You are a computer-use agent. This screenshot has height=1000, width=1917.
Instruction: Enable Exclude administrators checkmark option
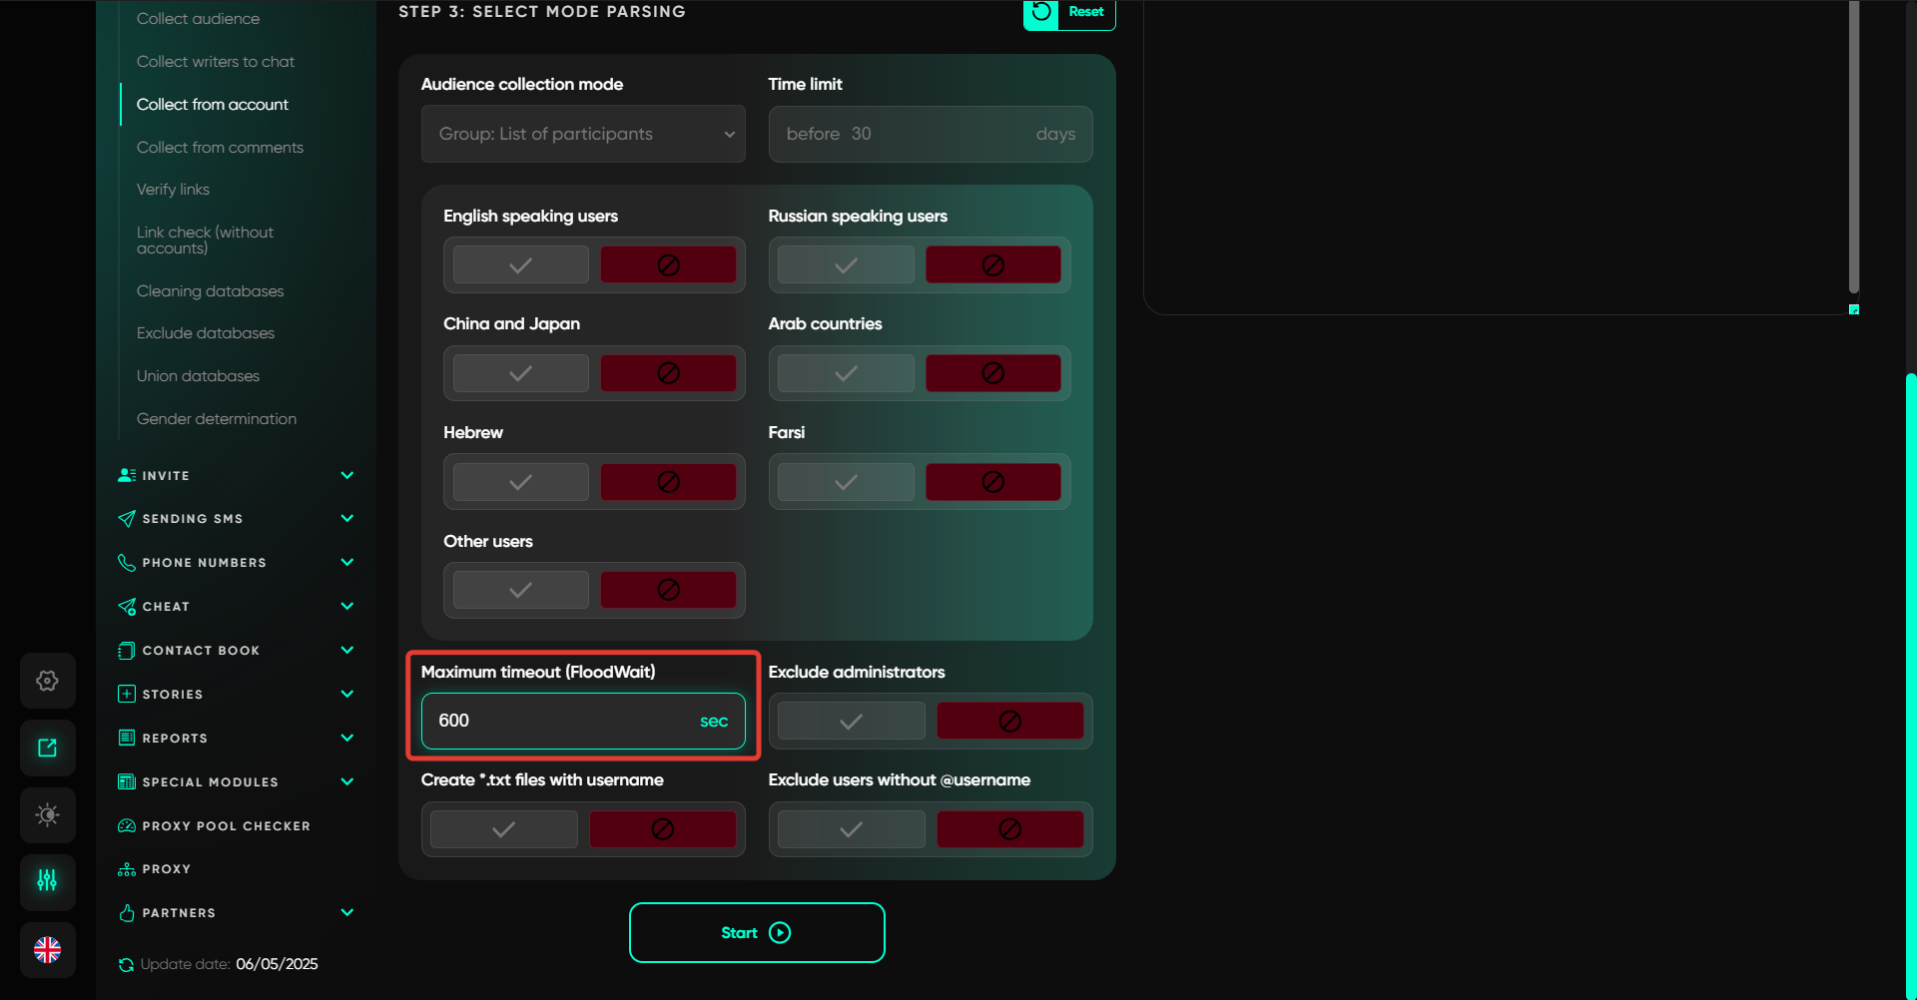[851, 721]
